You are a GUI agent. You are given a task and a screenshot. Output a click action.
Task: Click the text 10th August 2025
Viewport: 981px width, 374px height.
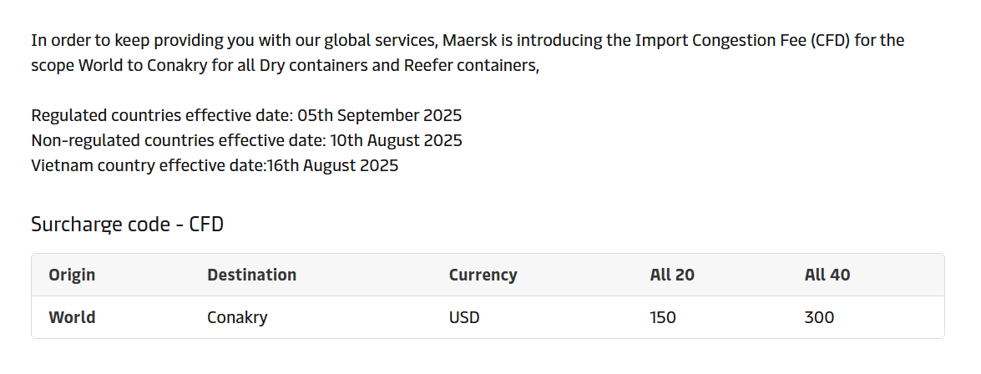[x=396, y=141]
